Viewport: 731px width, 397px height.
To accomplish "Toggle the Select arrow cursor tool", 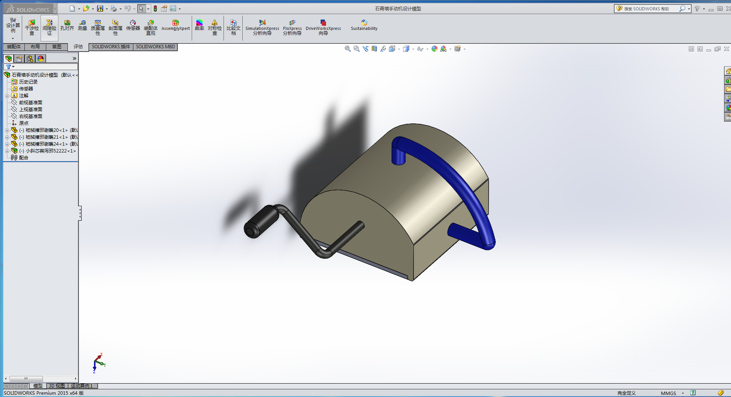I will point(142,8).
